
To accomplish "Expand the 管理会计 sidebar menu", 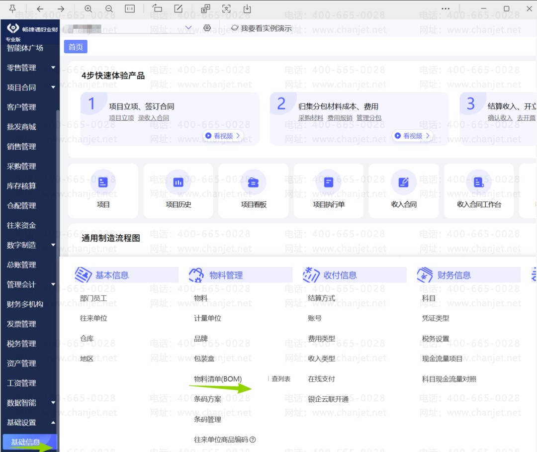I will click(53, 284).
